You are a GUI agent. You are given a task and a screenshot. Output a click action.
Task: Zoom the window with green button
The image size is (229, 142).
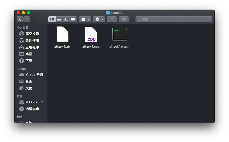[x=29, y=13]
